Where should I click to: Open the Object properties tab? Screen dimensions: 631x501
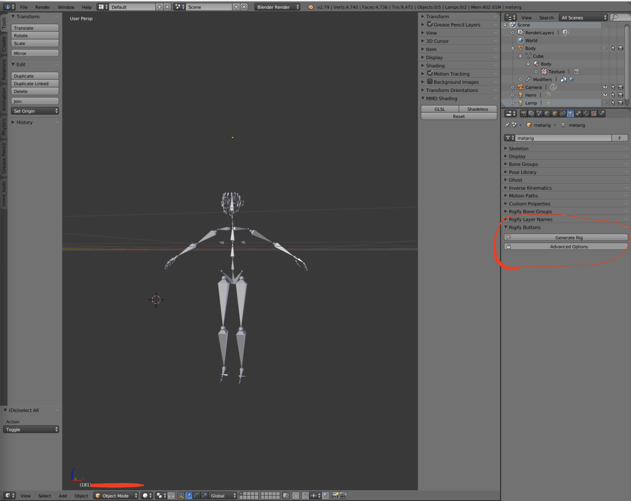(x=555, y=113)
